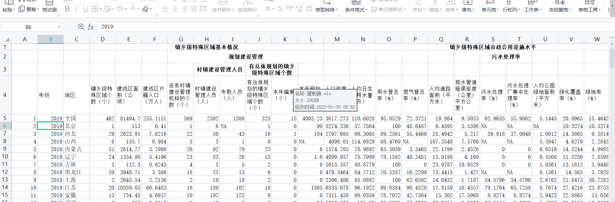The image size is (615, 202).
Task: Apply percent style number format
Action: point(281,9)
